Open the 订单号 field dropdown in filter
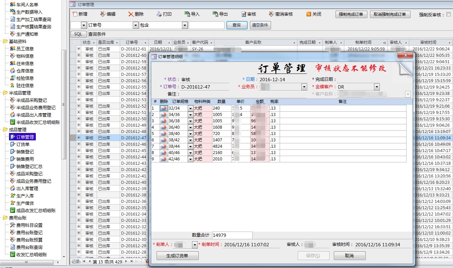This screenshot has height=268, width=453. (135, 25)
